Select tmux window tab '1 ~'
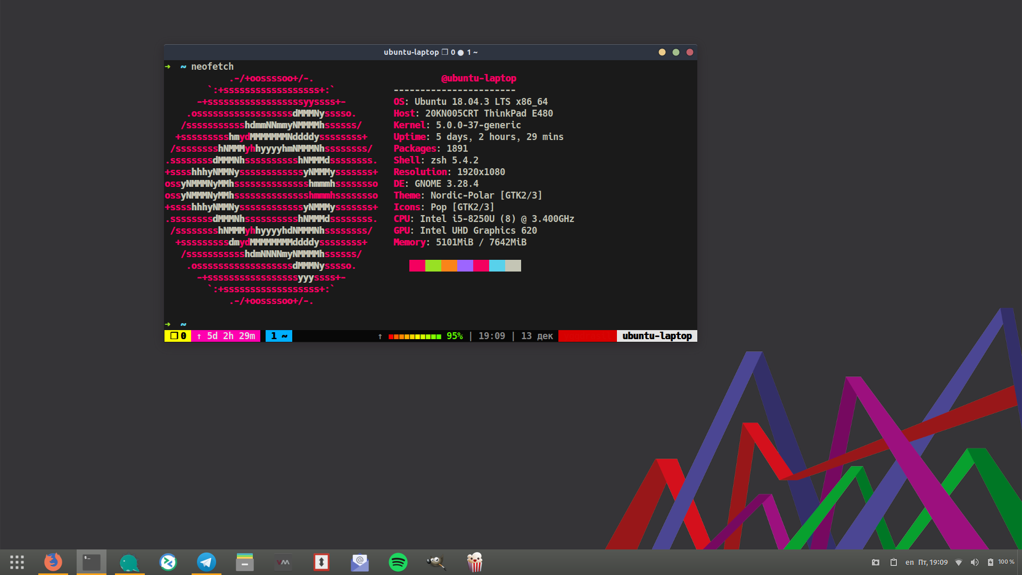1022x575 pixels. pos(279,336)
